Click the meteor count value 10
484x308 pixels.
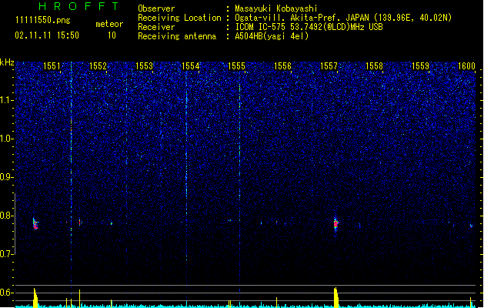pos(112,35)
